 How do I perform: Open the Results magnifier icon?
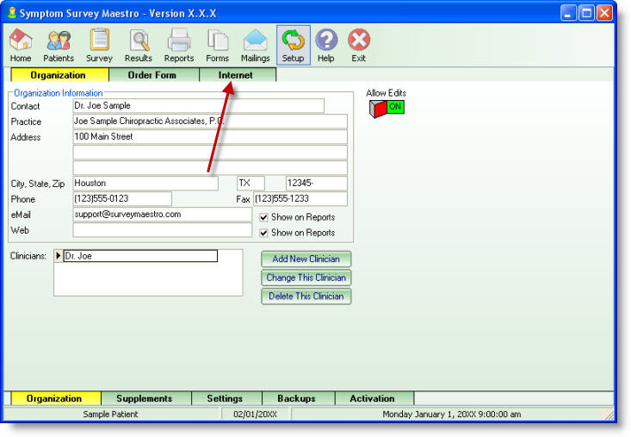138,45
